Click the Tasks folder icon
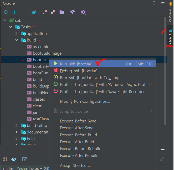The width and height of the screenshot is (174, 170). [x=18, y=27]
